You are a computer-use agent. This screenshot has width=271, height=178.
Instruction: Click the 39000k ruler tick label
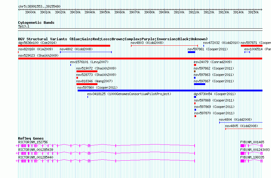tap(30, 12)
